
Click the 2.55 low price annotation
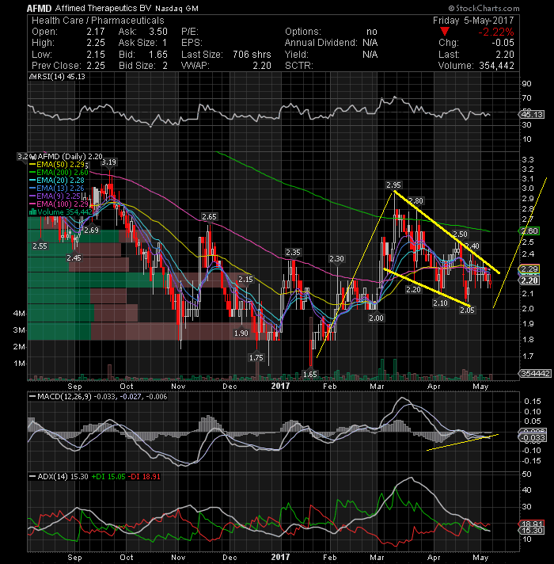pos(40,246)
